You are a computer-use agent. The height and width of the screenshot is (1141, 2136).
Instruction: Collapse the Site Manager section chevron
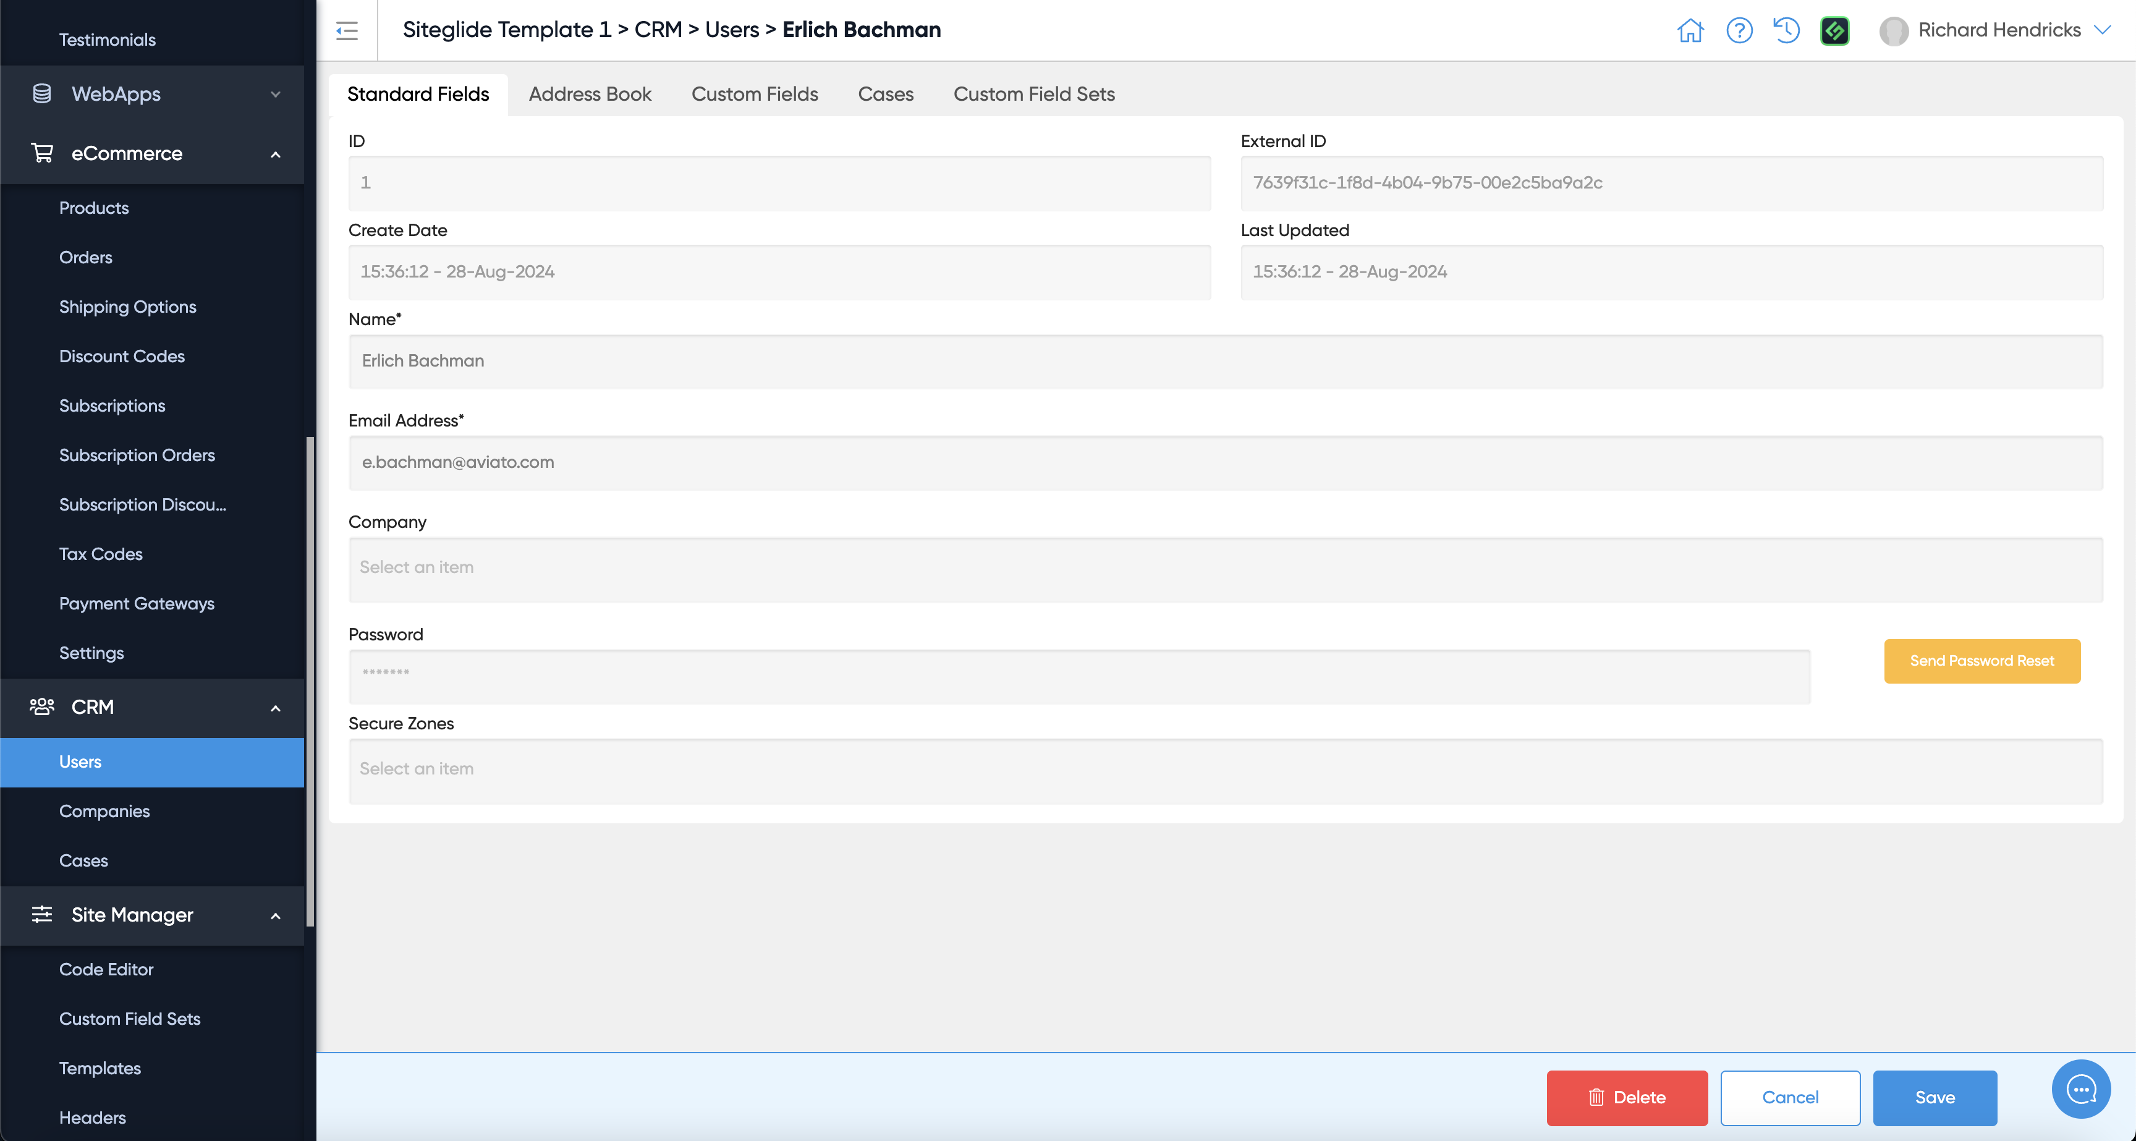[275, 915]
